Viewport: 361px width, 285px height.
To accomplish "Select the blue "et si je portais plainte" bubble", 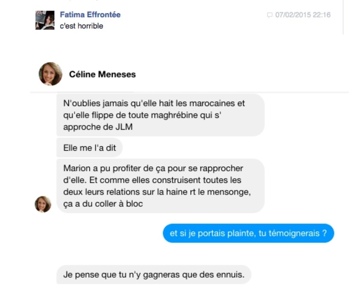I will (x=248, y=233).
